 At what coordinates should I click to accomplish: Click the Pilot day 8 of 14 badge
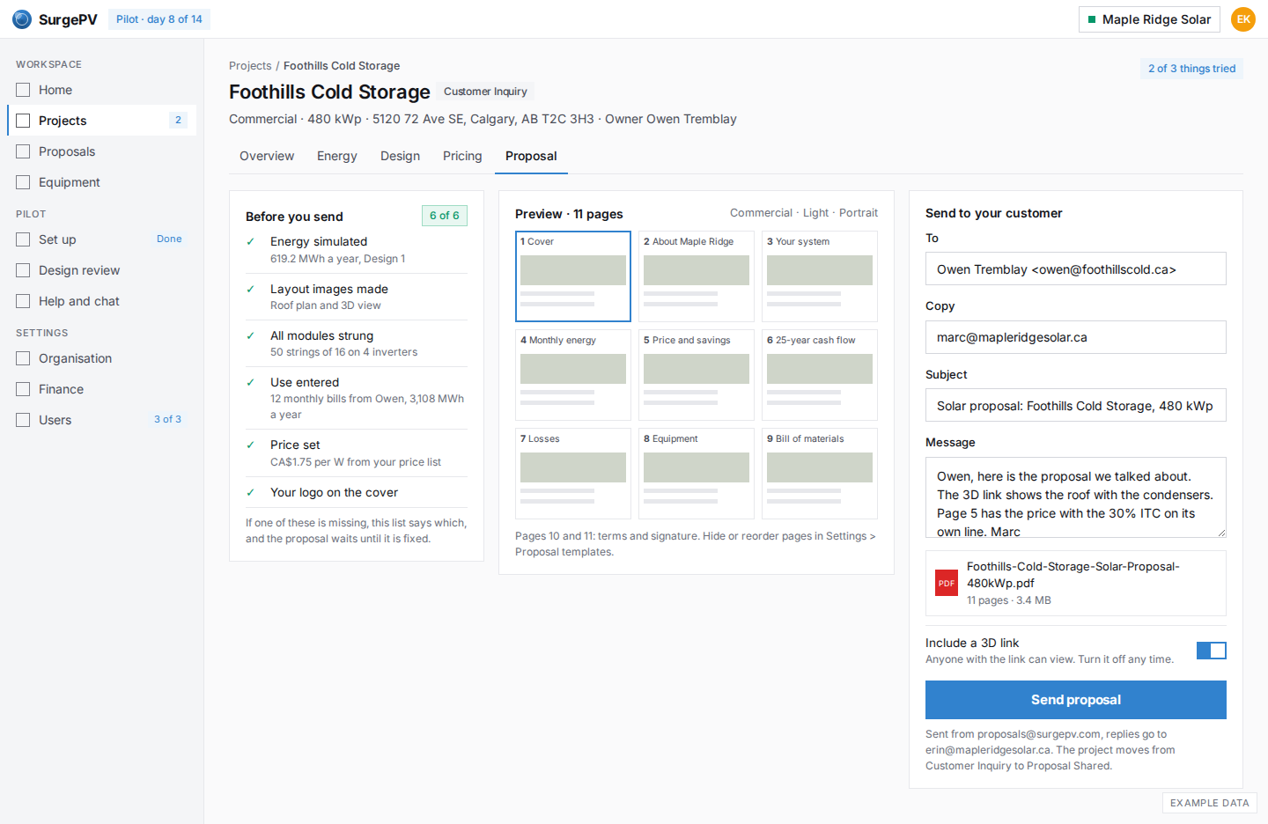point(159,19)
